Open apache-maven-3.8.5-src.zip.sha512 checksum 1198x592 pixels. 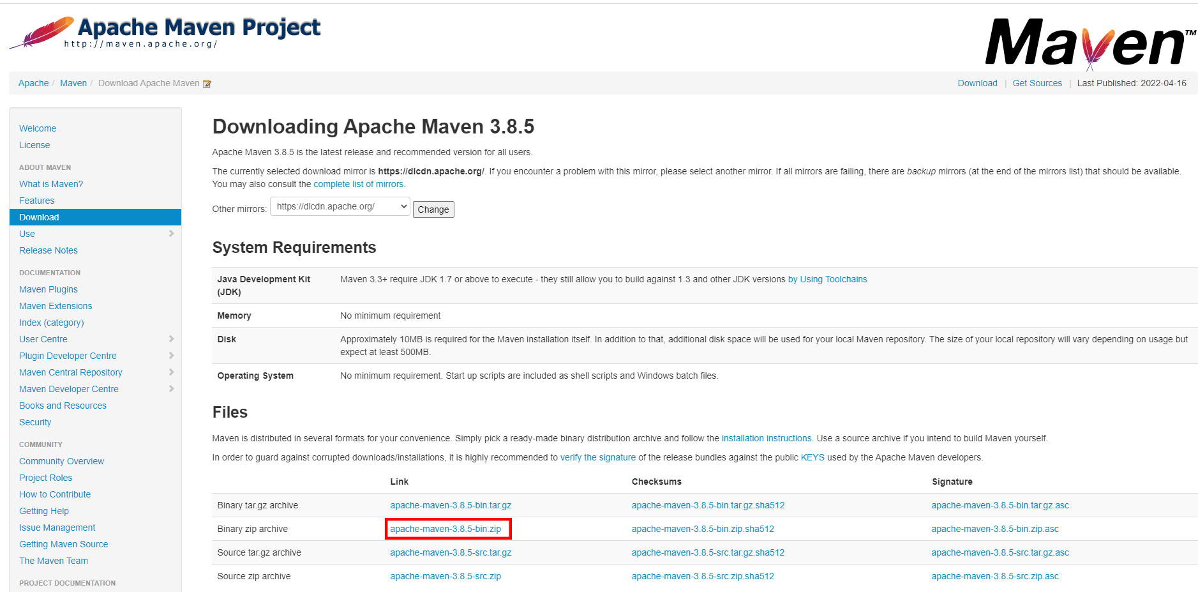(x=703, y=576)
